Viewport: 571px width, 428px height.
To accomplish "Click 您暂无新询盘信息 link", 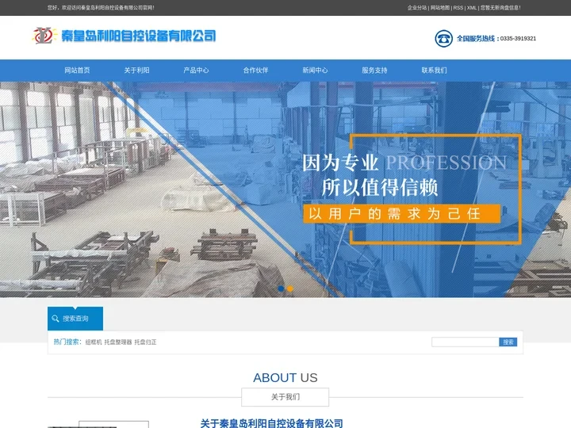I will [500, 8].
